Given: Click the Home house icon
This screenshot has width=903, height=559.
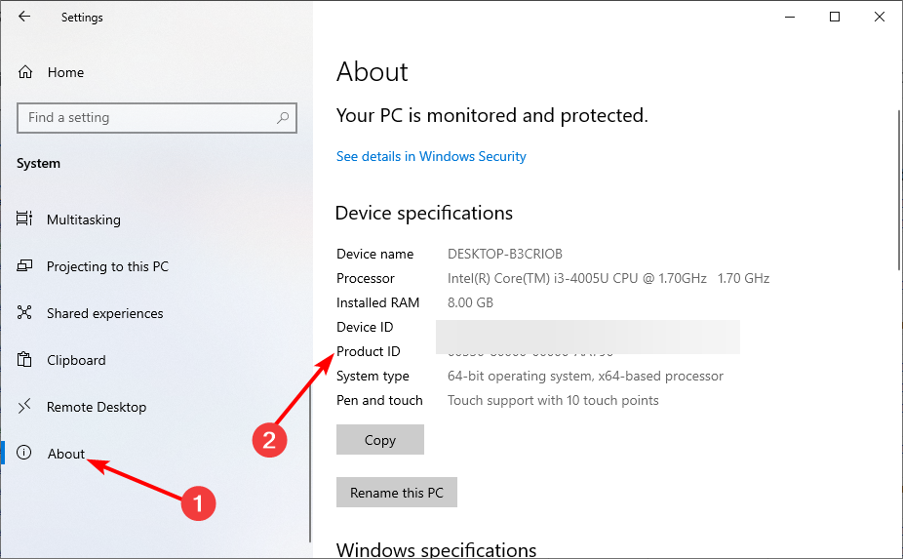Looking at the screenshot, I should click(26, 72).
